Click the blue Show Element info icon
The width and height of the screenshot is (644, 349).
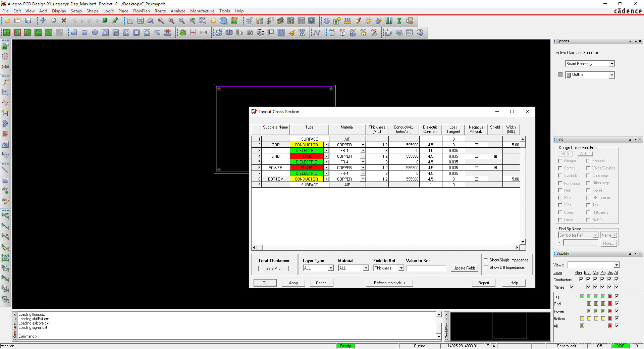click(x=327, y=21)
